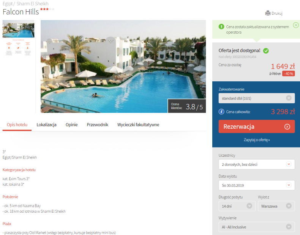Dismiss the price update notification
This screenshot has width=300, height=235.
pyautogui.click(x=296, y=25)
